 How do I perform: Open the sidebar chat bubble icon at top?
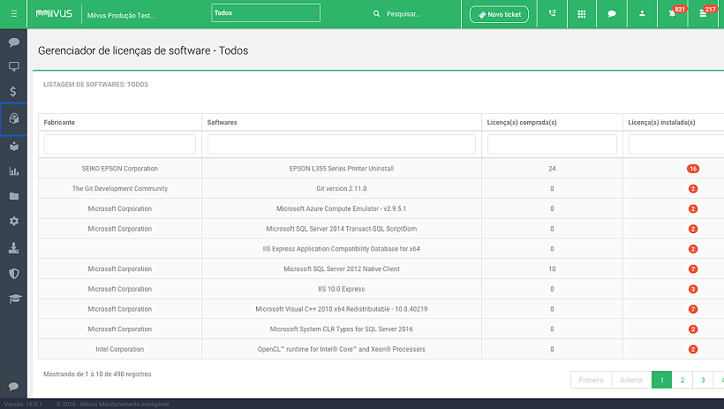point(14,42)
